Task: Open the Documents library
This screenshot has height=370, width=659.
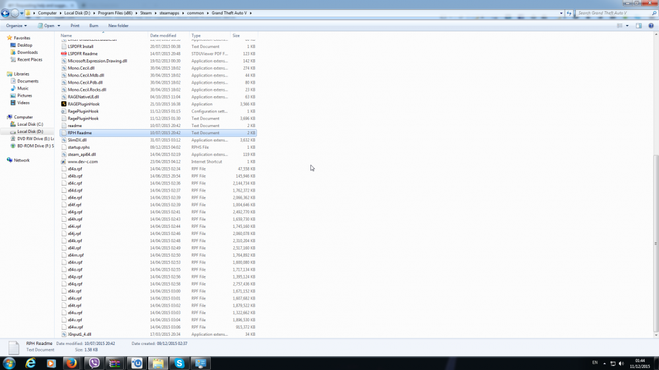Action: 27,81
